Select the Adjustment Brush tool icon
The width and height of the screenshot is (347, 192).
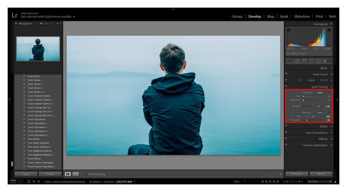coord(327,61)
